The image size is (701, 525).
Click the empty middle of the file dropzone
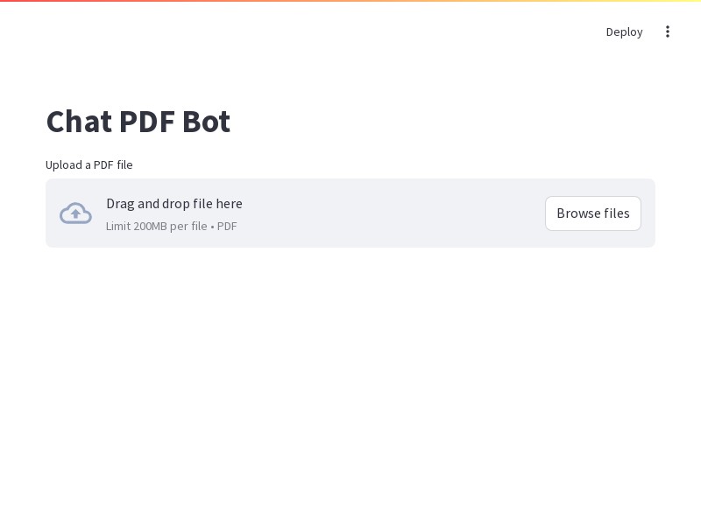pyautogui.click(x=393, y=213)
